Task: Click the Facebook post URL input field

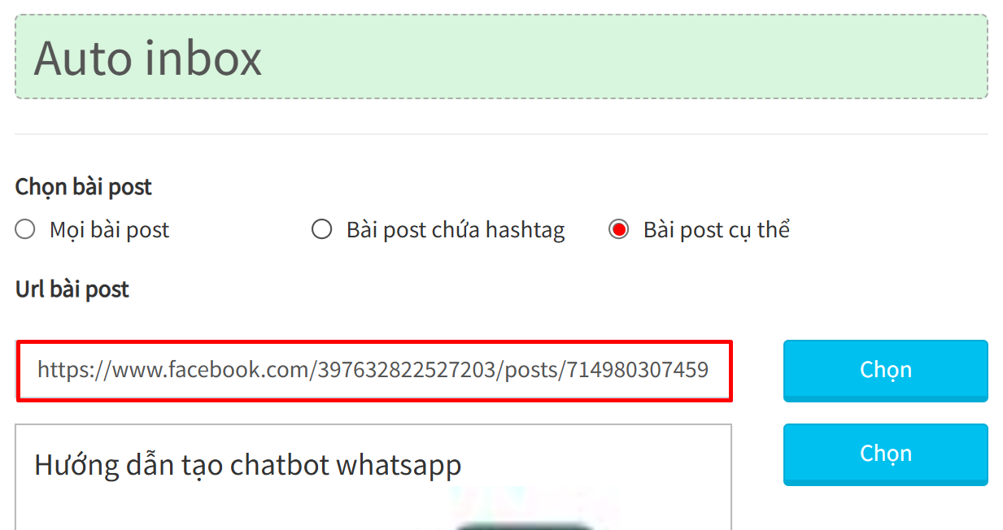Action: [x=374, y=371]
